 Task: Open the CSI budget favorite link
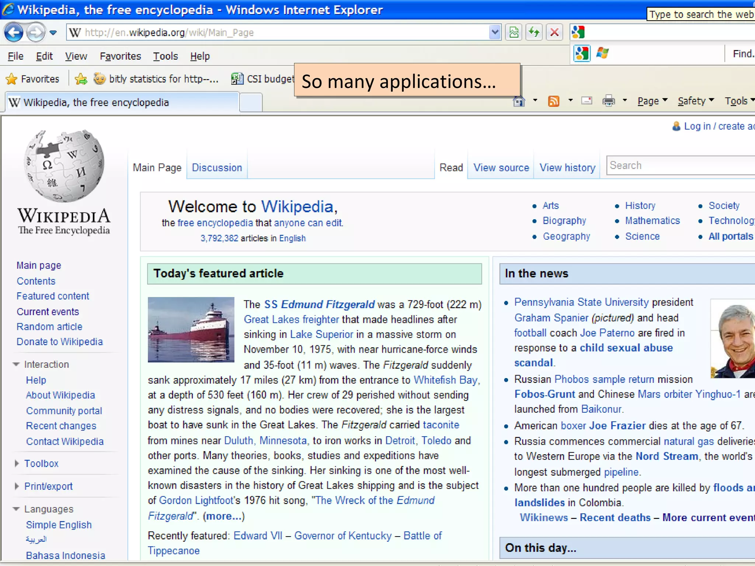point(262,79)
